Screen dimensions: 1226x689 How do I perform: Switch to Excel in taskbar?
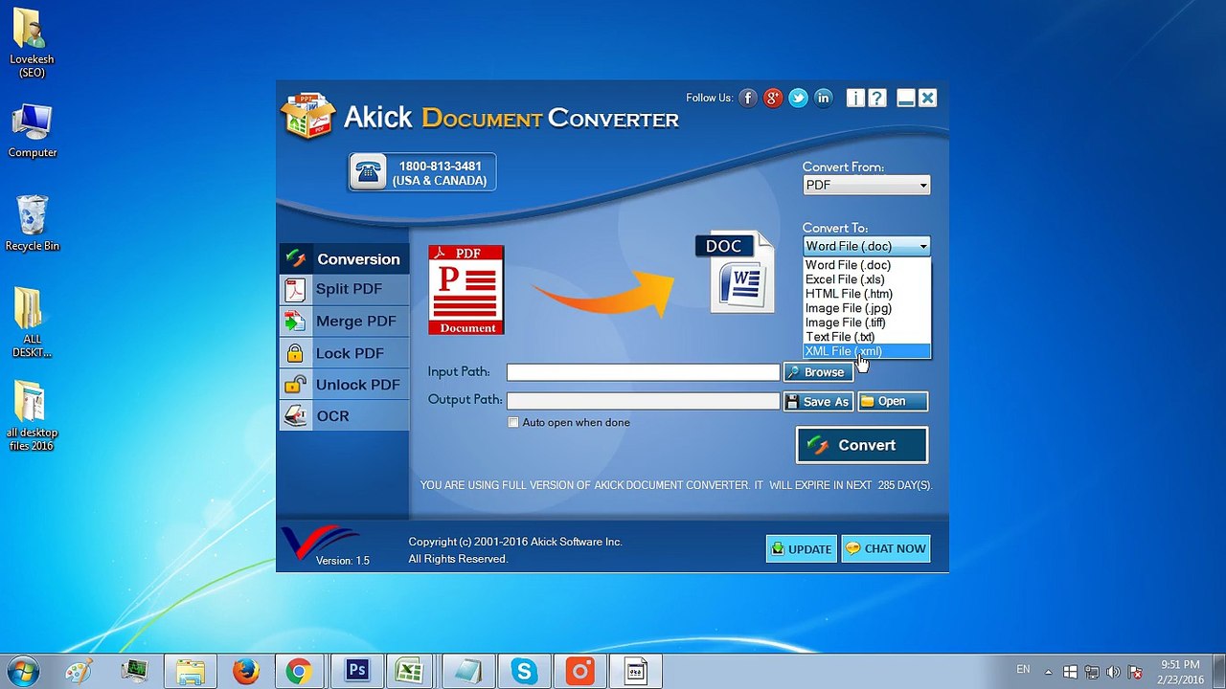coord(411,671)
